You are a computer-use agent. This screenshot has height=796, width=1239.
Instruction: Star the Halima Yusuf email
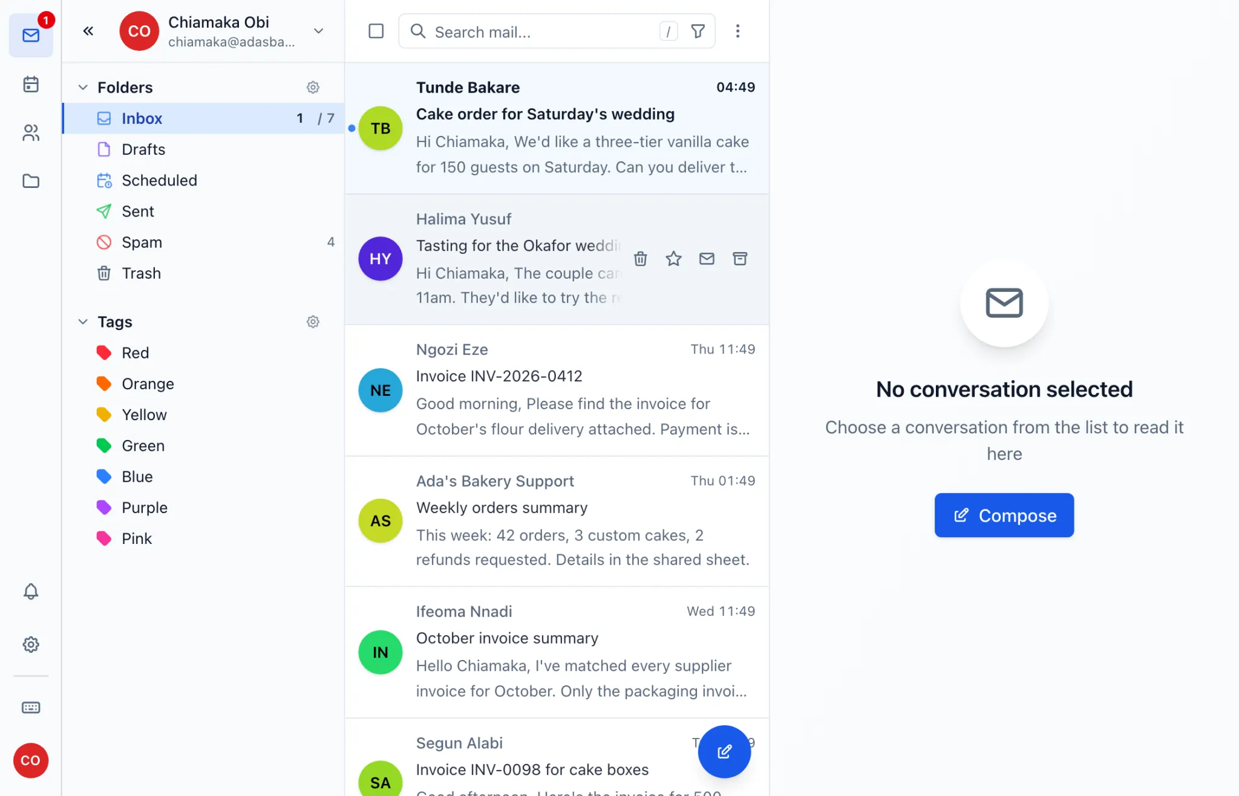673,259
